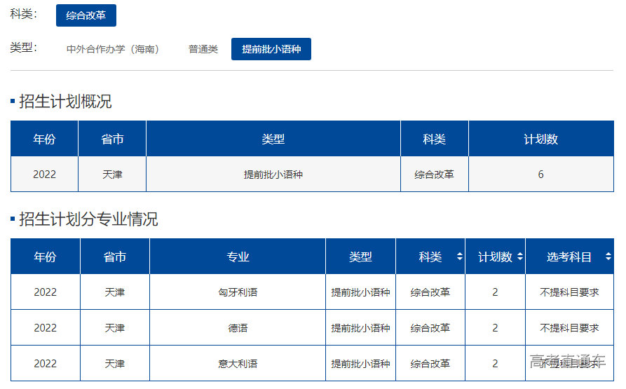Switch to 普通类 type
Viewport: 626px width, 389px height.
pyautogui.click(x=203, y=49)
